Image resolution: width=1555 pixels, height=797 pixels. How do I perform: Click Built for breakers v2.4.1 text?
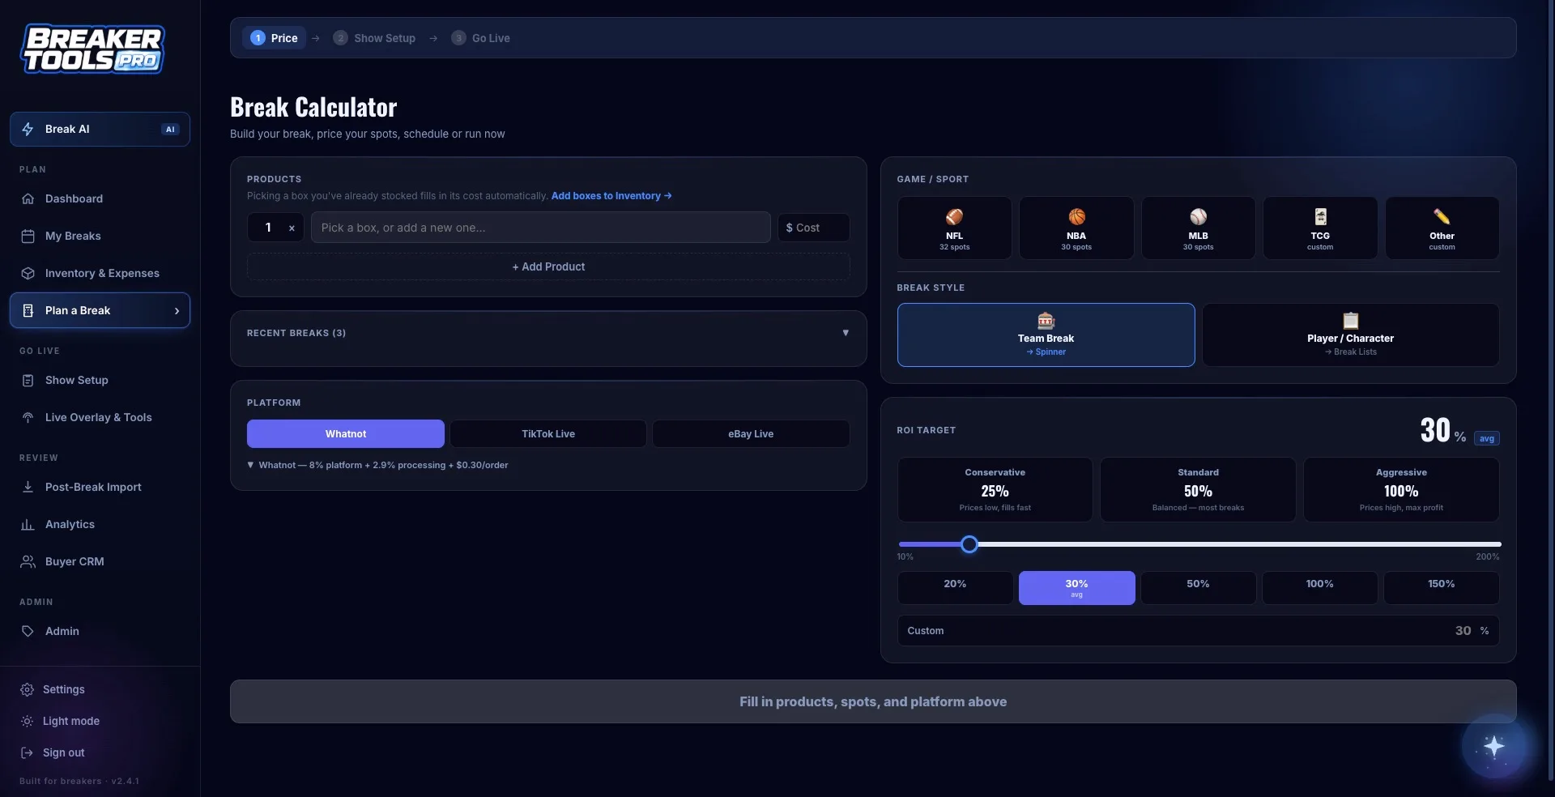click(79, 782)
